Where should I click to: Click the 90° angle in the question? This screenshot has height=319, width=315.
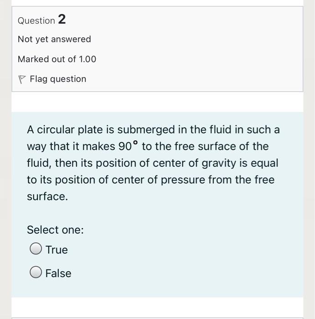[x=129, y=146]
